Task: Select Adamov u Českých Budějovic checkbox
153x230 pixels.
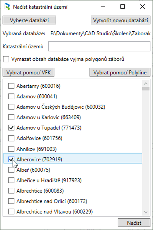Action: click(x=11, y=107)
